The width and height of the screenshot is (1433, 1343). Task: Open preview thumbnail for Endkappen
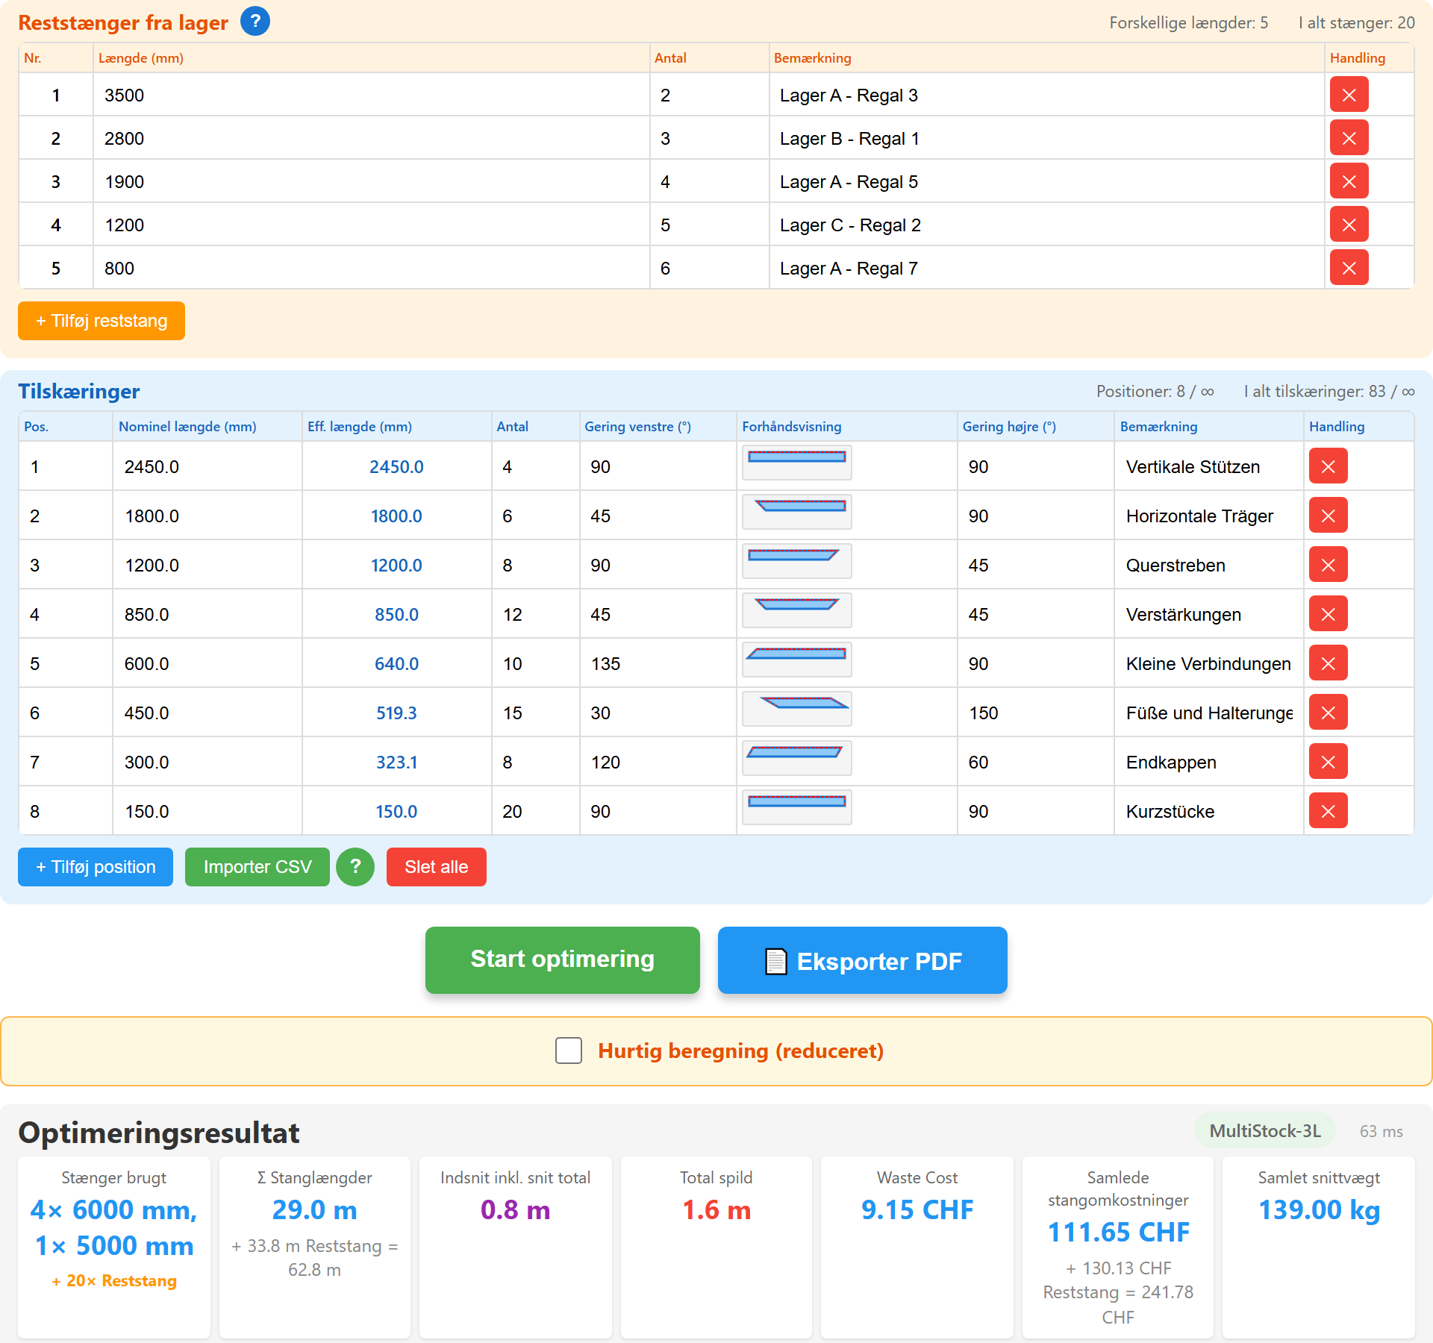(797, 758)
